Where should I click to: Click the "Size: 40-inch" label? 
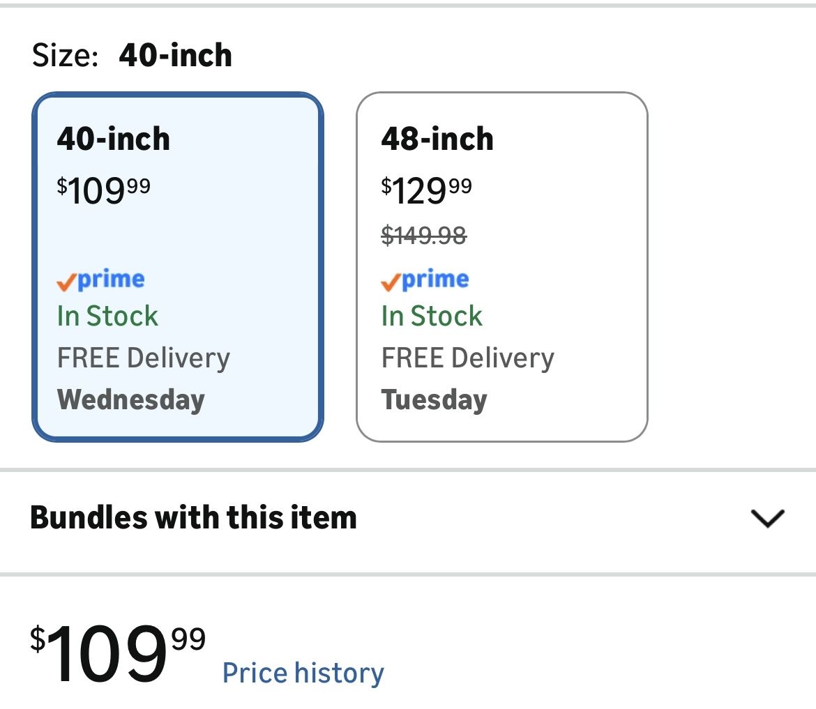coord(132,55)
